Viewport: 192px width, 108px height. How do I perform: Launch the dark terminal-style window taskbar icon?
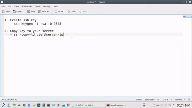pos(49,105)
